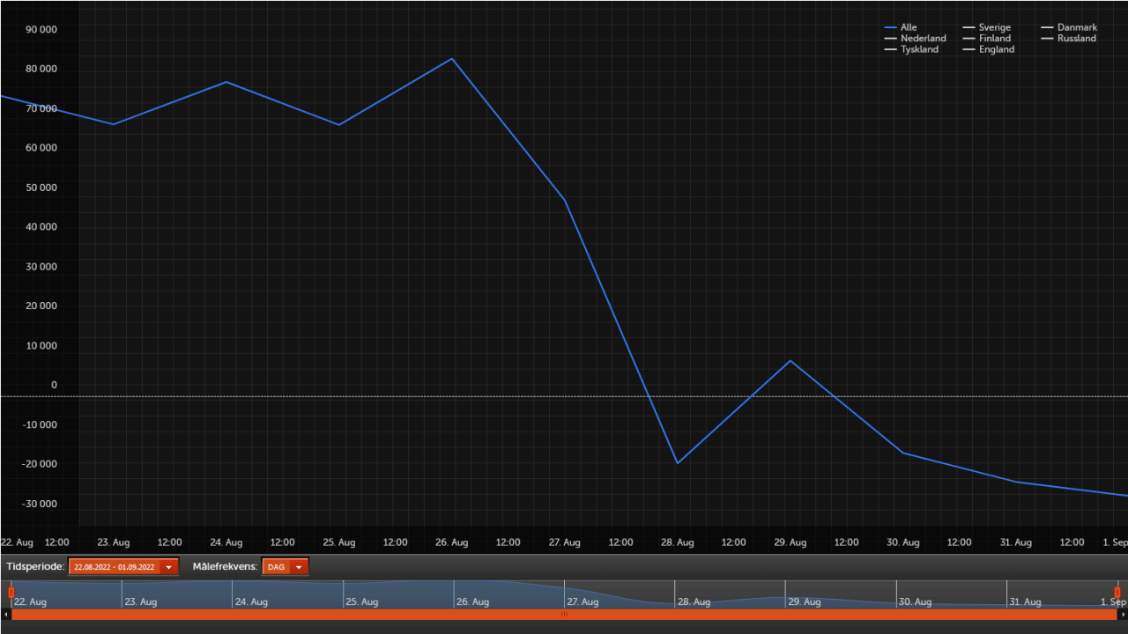1128x634 pixels.
Task: Click the 27. Aug x-axis label
Action: pos(565,542)
